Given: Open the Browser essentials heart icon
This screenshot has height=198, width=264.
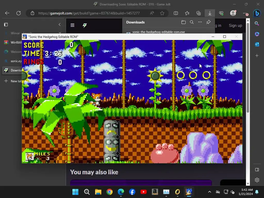Looking at the screenshot, I should [221, 13].
